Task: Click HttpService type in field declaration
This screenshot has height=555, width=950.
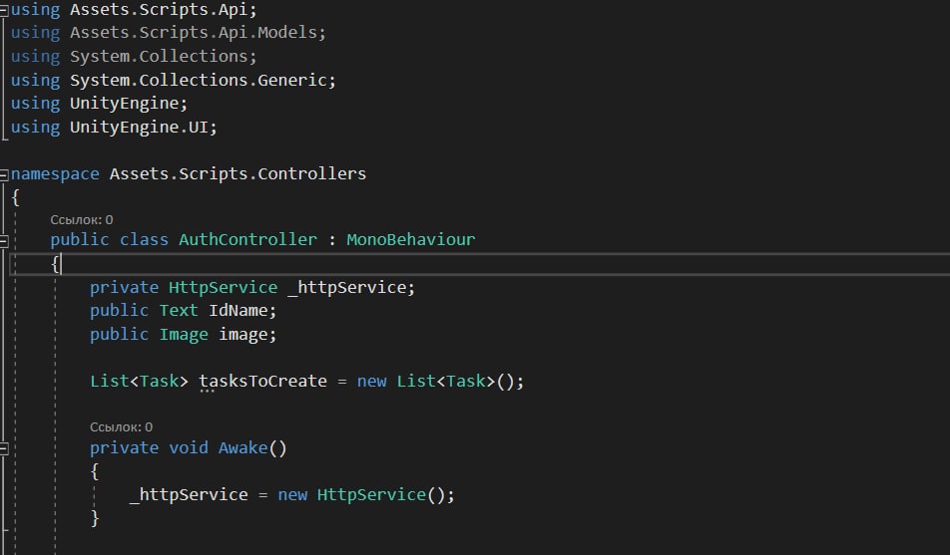Action: (223, 288)
